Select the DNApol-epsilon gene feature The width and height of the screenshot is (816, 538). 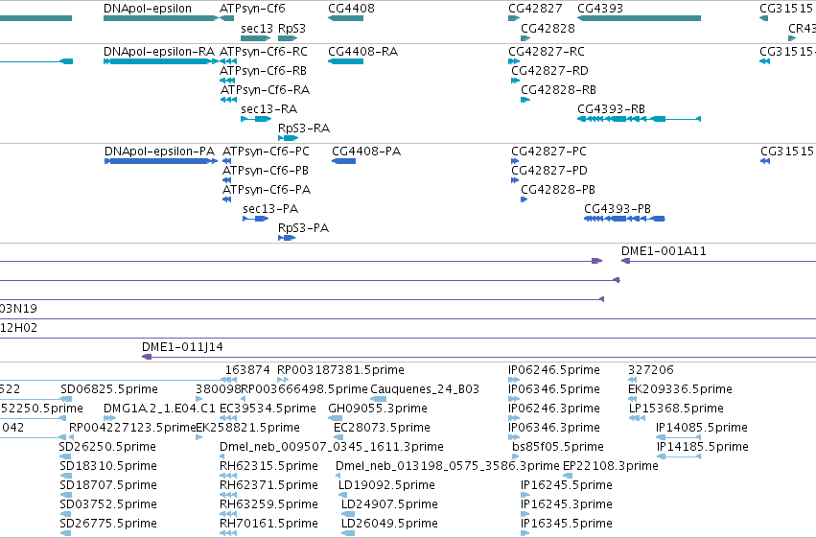[161, 18]
